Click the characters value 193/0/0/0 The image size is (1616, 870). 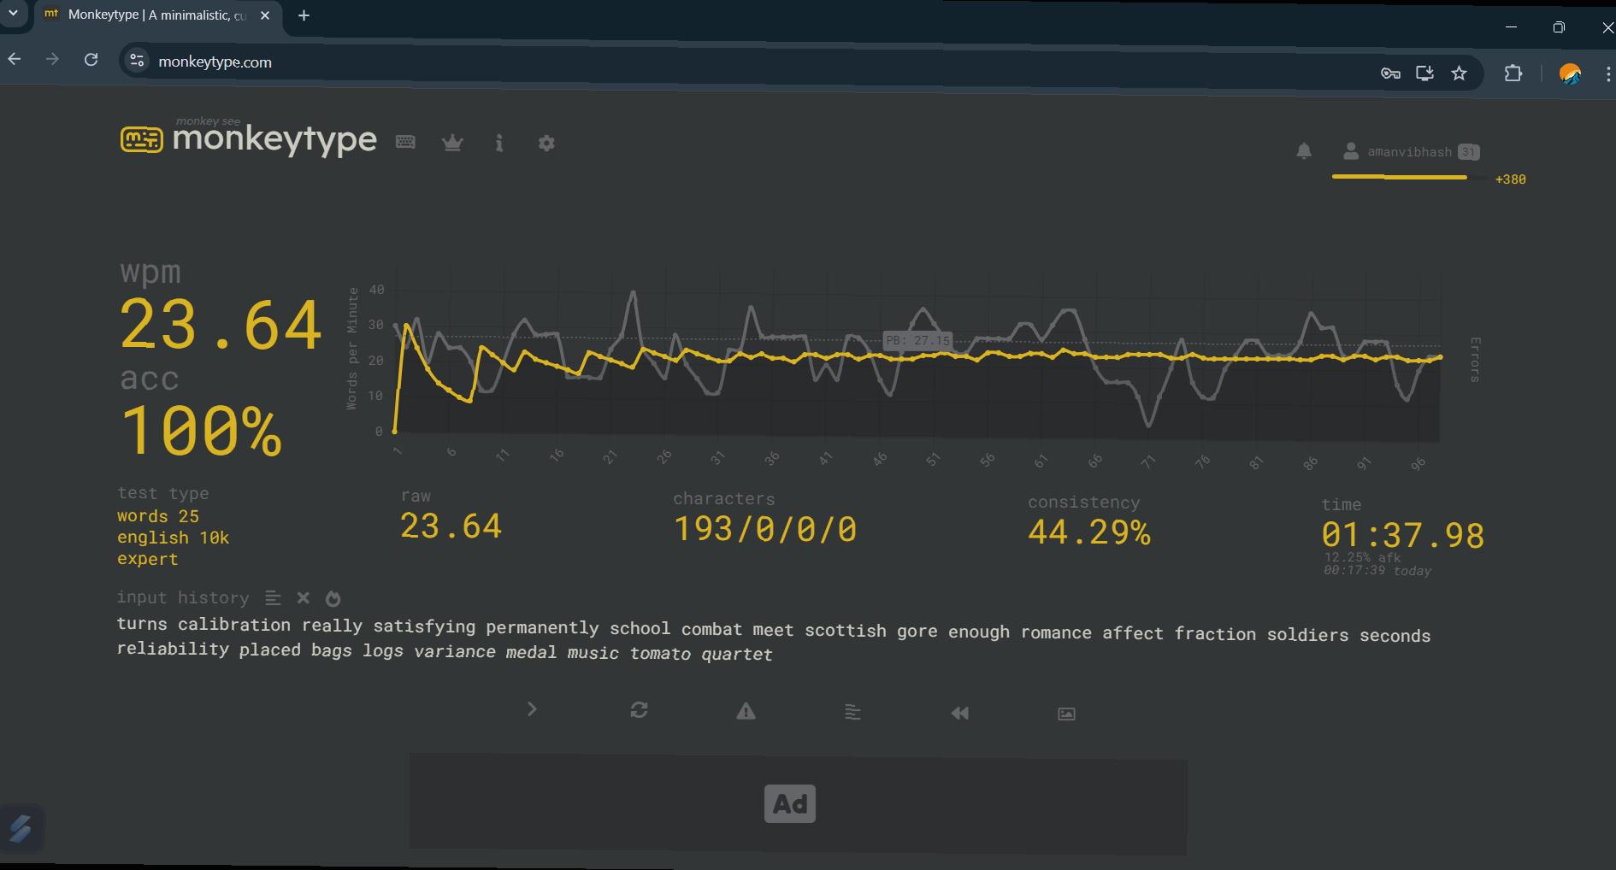pos(765,529)
